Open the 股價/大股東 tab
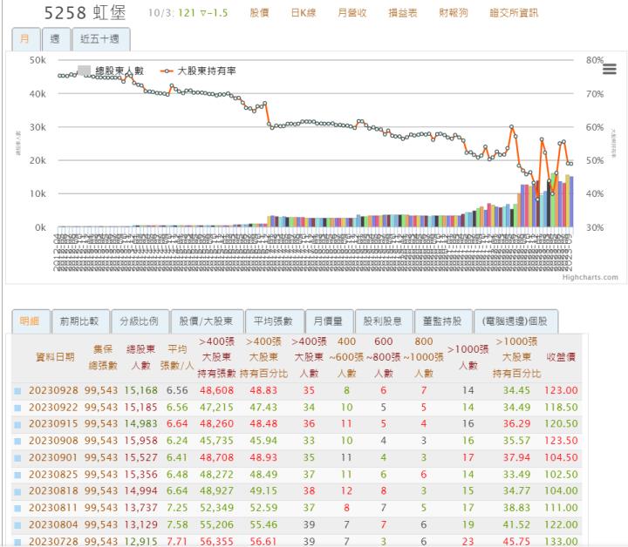Viewport: 628px width, 547px height. tap(207, 321)
